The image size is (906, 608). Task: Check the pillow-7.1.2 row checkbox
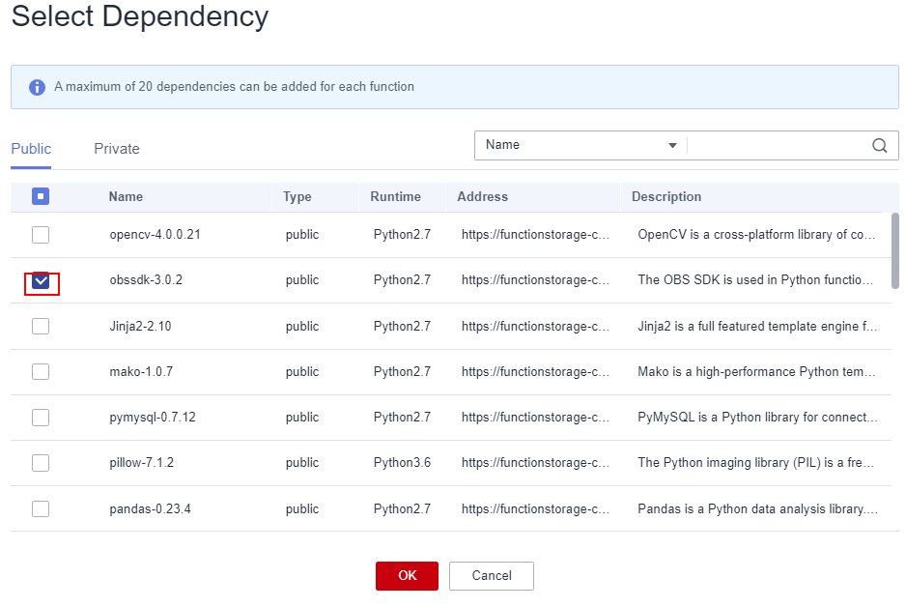[x=41, y=462]
